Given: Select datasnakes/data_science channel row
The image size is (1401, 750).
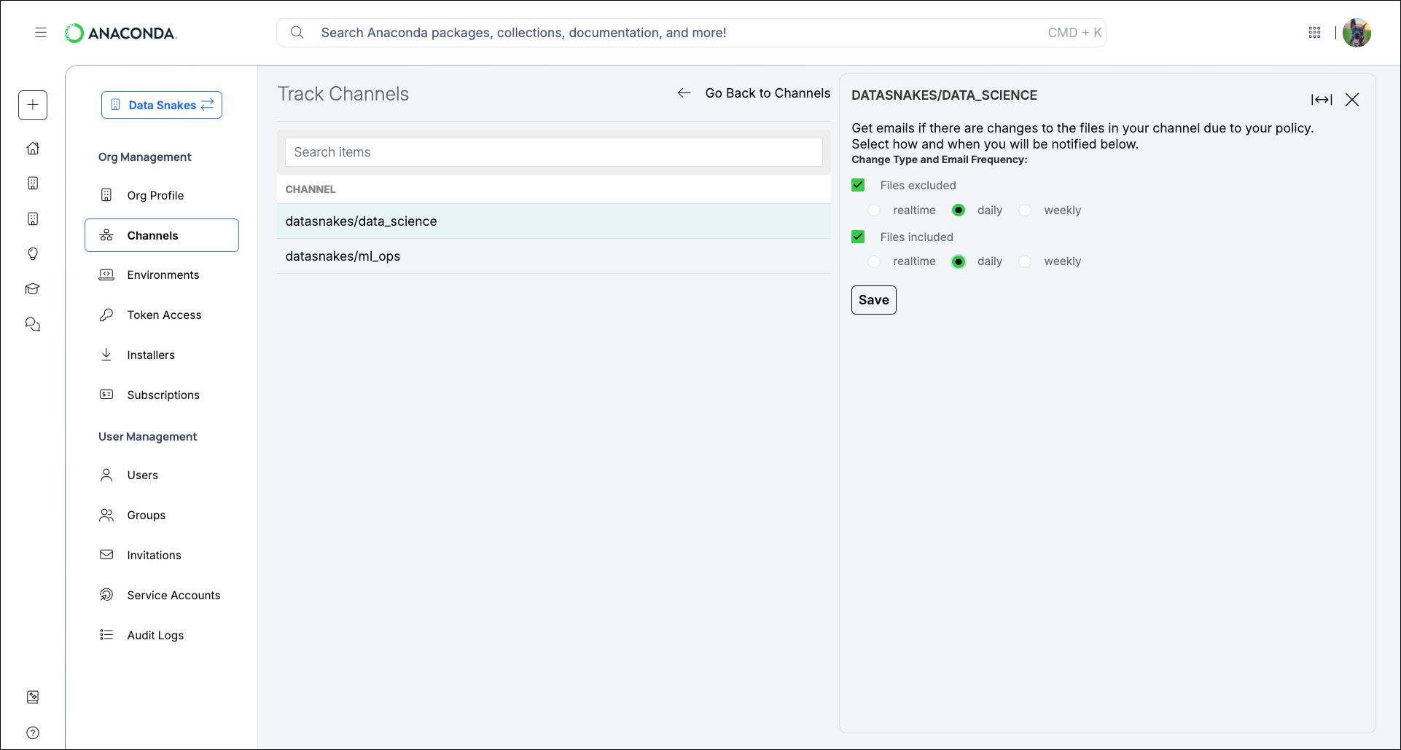Looking at the screenshot, I should [554, 221].
